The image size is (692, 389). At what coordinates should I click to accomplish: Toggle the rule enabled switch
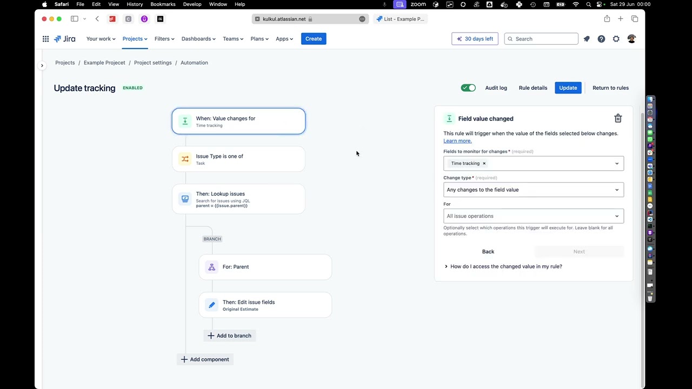pos(468,88)
